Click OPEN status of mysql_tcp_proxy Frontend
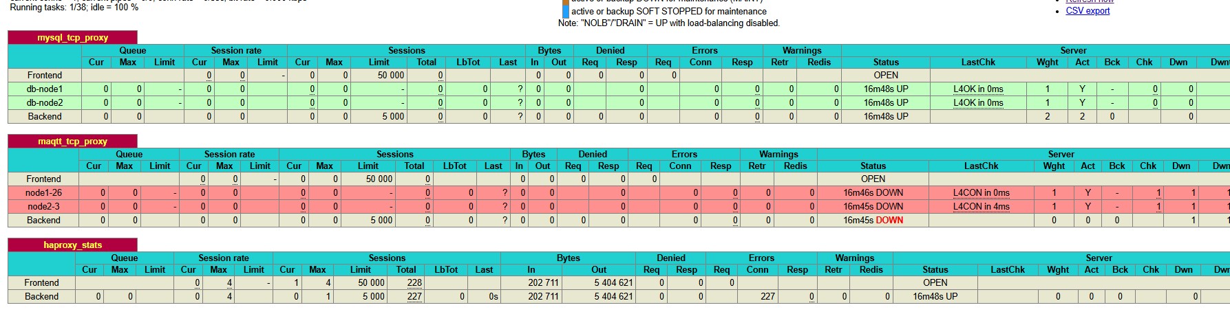 coord(886,76)
